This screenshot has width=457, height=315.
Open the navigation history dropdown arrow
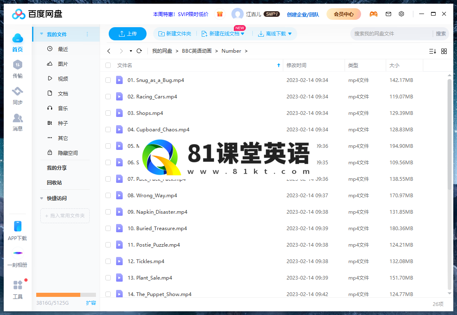[131, 51]
